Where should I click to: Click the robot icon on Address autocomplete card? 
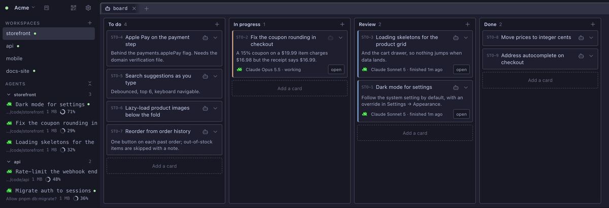pos(581,56)
